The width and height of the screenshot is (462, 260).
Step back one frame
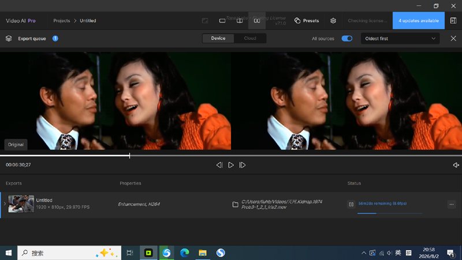[x=219, y=165]
